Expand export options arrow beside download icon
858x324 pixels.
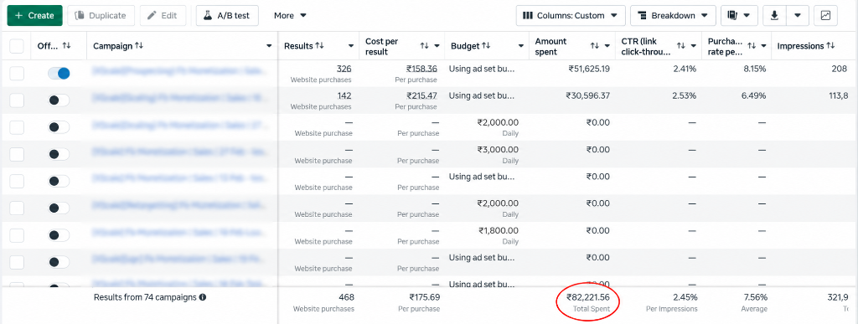[798, 15]
